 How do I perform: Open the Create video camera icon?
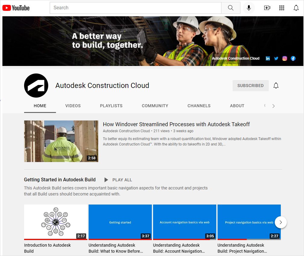267,8
